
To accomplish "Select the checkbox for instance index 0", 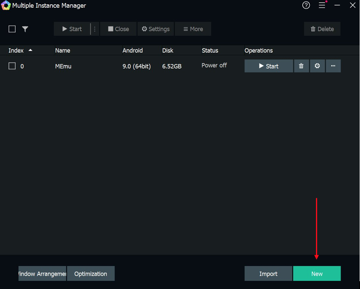I will point(12,66).
